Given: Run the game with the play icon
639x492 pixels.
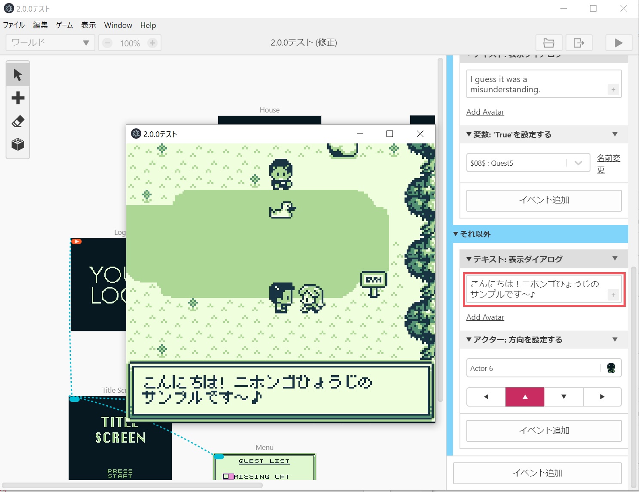Looking at the screenshot, I should click(x=618, y=43).
